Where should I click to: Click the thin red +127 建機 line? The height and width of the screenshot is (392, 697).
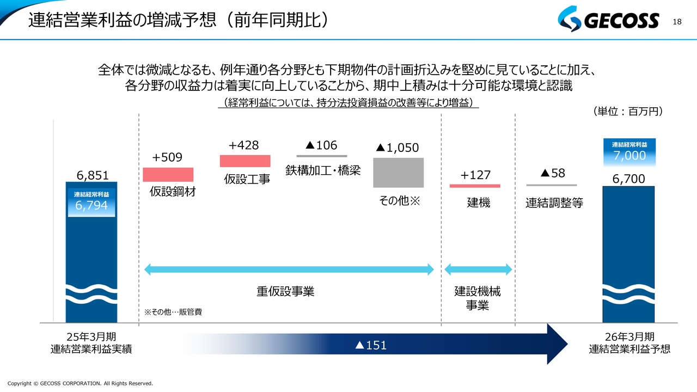pos(475,186)
